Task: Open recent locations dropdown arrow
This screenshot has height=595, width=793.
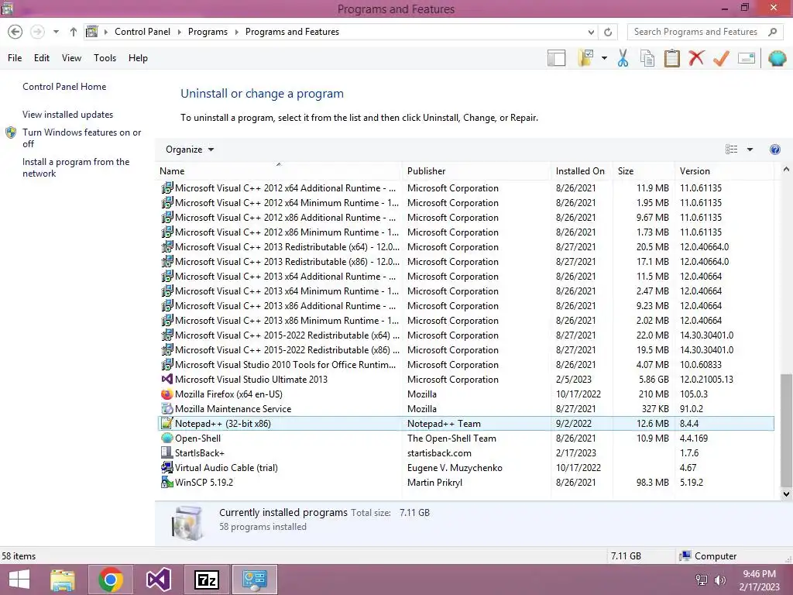Action: 56,32
